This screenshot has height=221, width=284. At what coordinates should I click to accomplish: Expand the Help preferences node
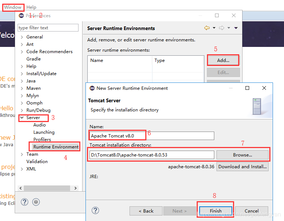[x=22, y=66]
